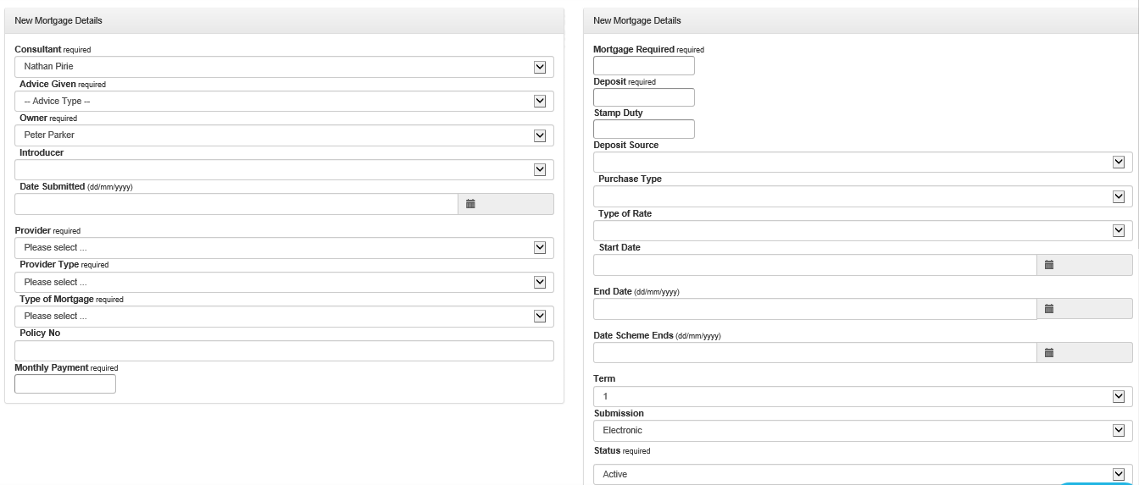1139x485 pixels.
Task: Open the Purchase Type dropdown
Action: point(863,196)
